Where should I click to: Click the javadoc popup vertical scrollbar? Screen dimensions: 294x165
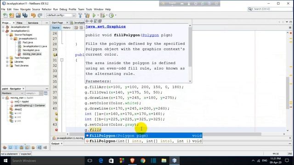pos(190,47)
